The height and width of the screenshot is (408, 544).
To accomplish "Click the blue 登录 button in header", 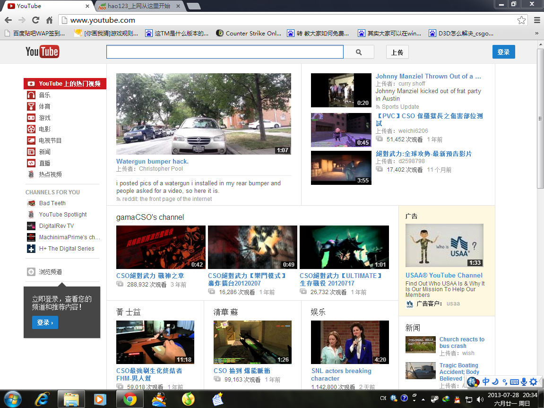I will 504,52.
